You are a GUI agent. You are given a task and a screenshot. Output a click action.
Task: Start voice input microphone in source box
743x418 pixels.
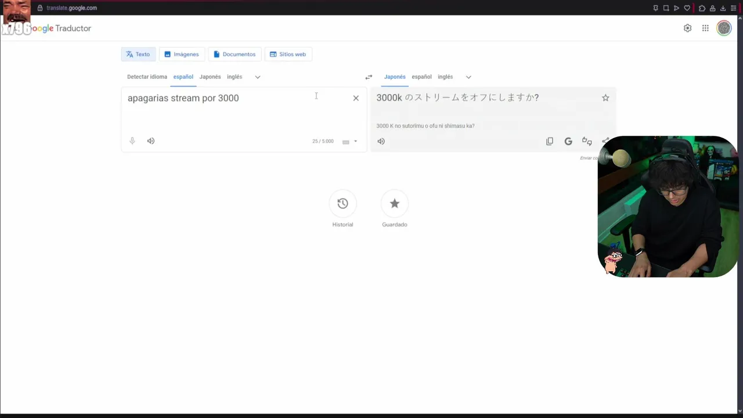[x=132, y=141]
